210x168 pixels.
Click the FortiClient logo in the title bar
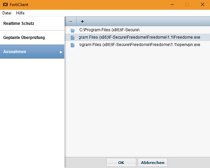(x=5, y=5)
